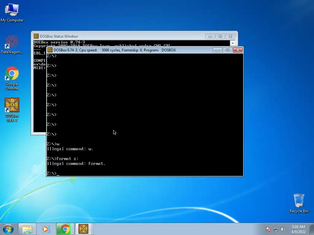314x235 pixels.
Task: Maximize the DOSBox emulator window
Action: point(228,50)
